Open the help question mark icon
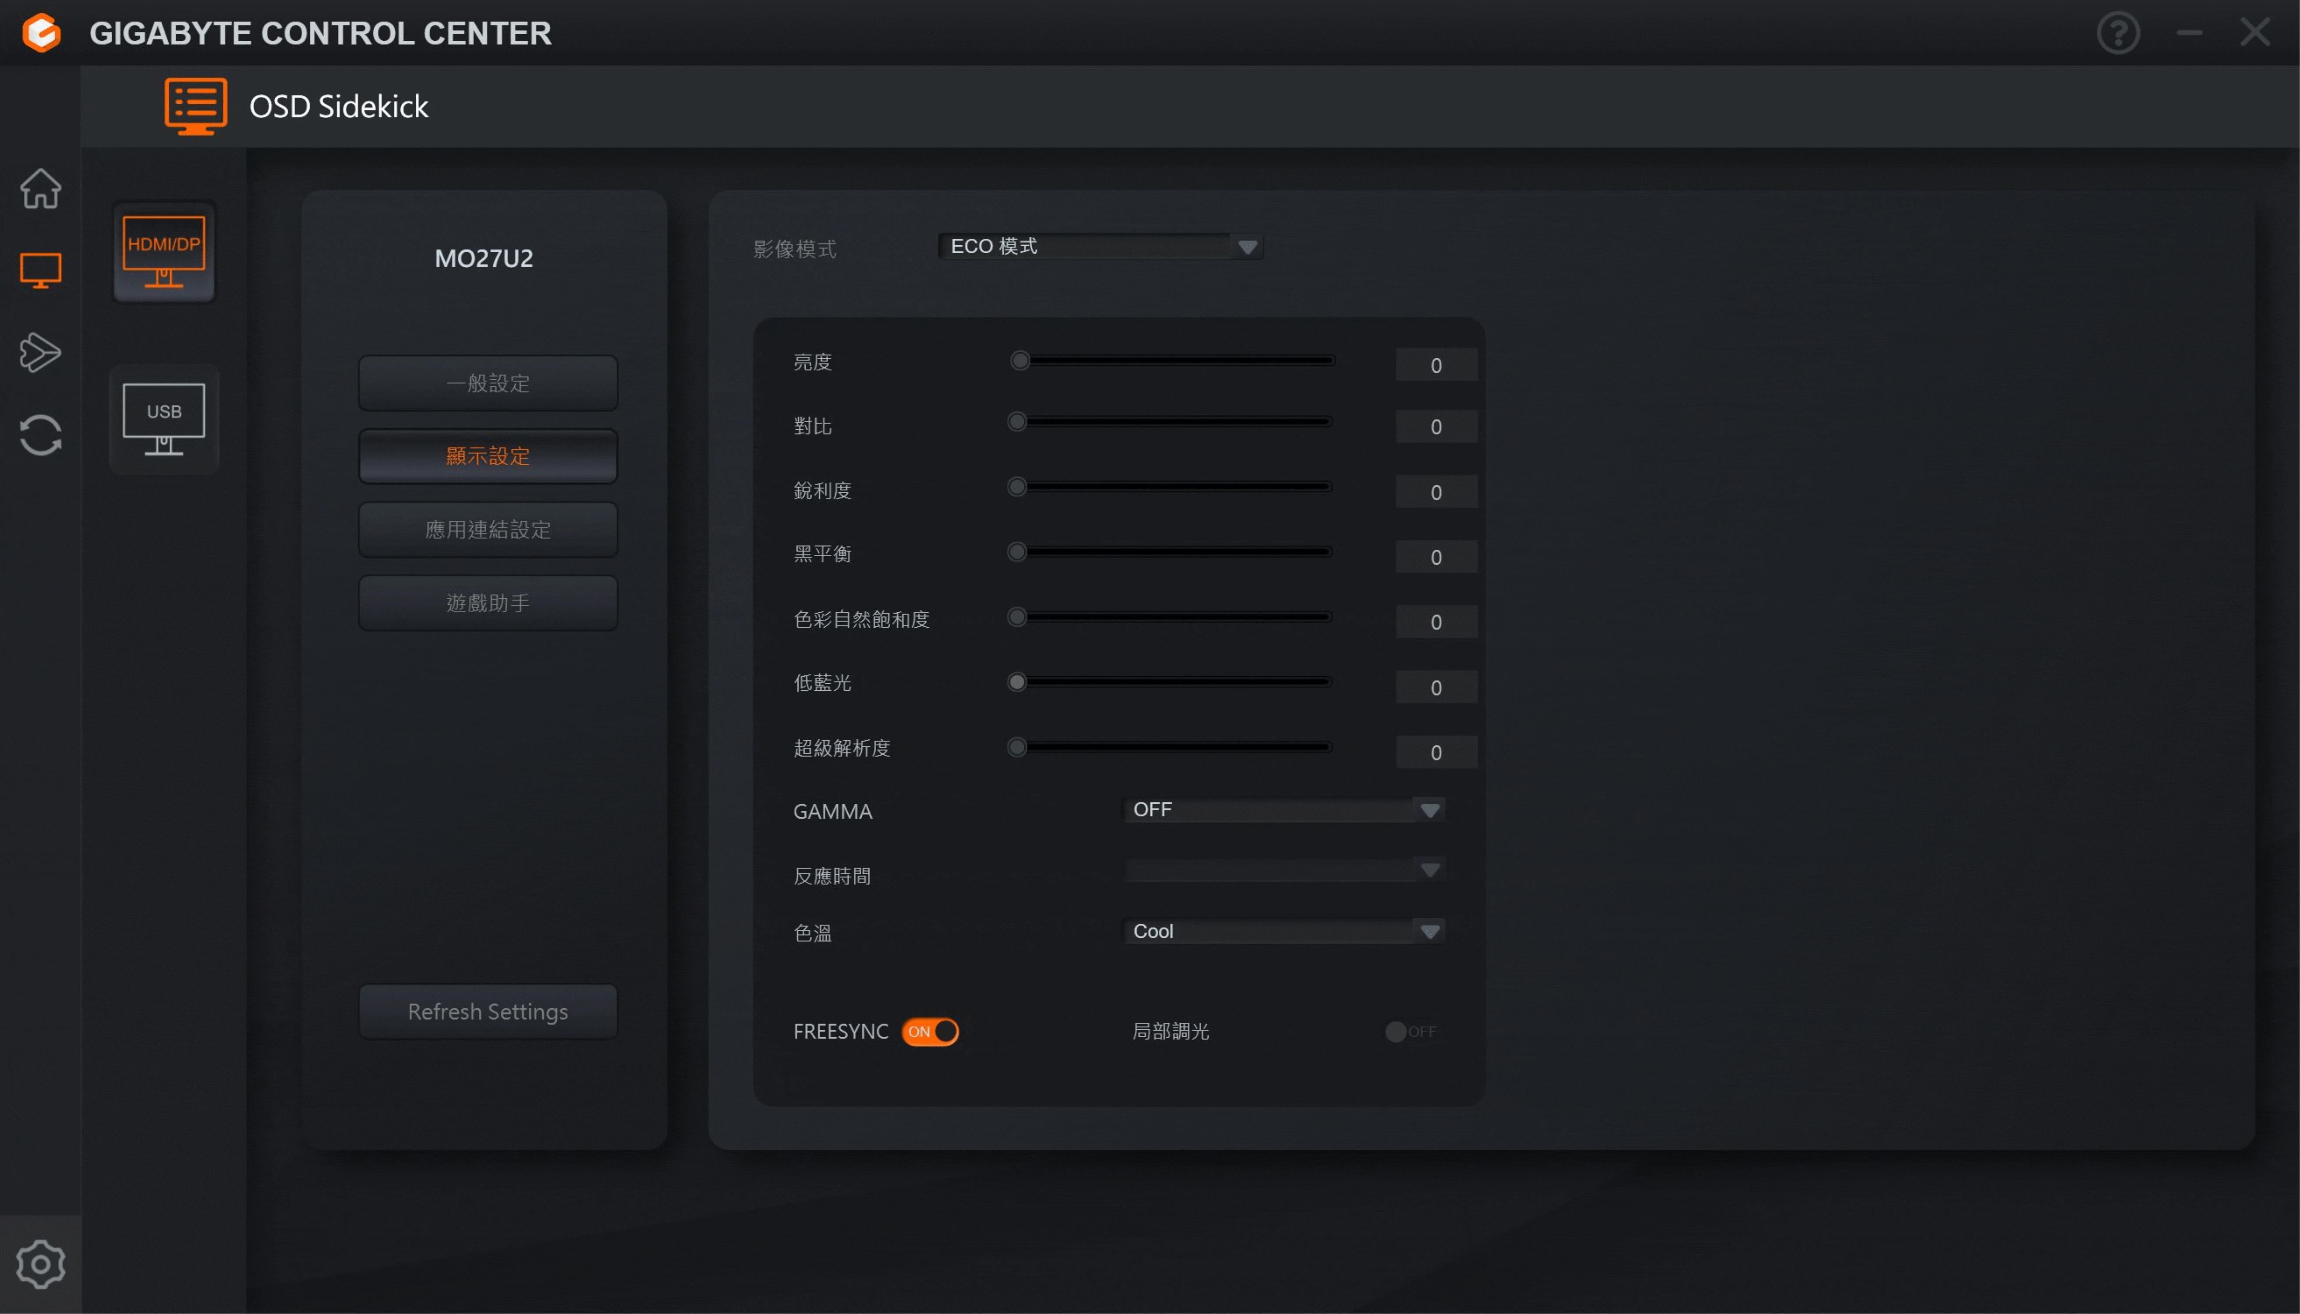 (2118, 33)
